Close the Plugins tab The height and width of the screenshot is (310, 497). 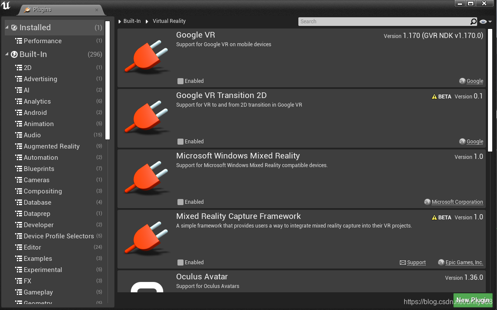click(97, 10)
